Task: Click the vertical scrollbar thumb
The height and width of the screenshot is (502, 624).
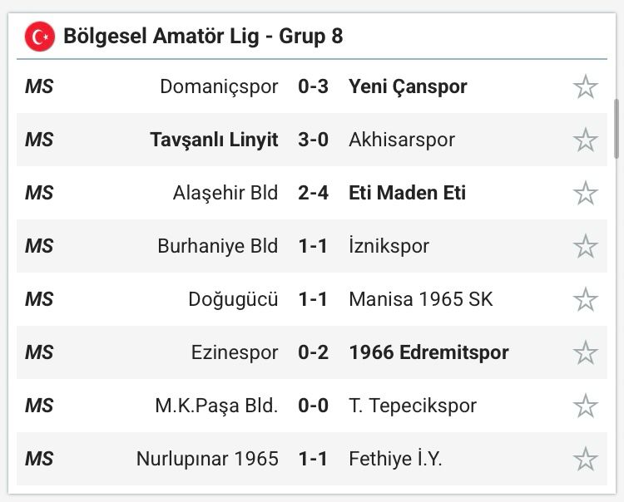Action: coord(617,129)
